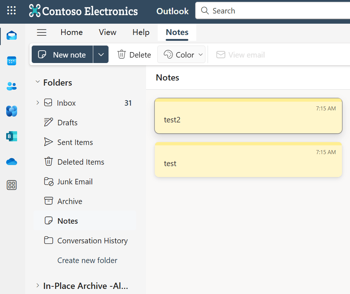Switch to the View tab
Viewport: 350px width, 294px height.
[107, 32]
